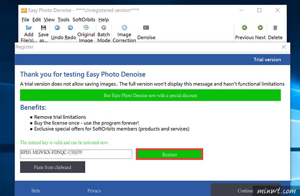Open the Privacy link in footer
The height and width of the screenshot is (196, 300).
(x=94, y=190)
